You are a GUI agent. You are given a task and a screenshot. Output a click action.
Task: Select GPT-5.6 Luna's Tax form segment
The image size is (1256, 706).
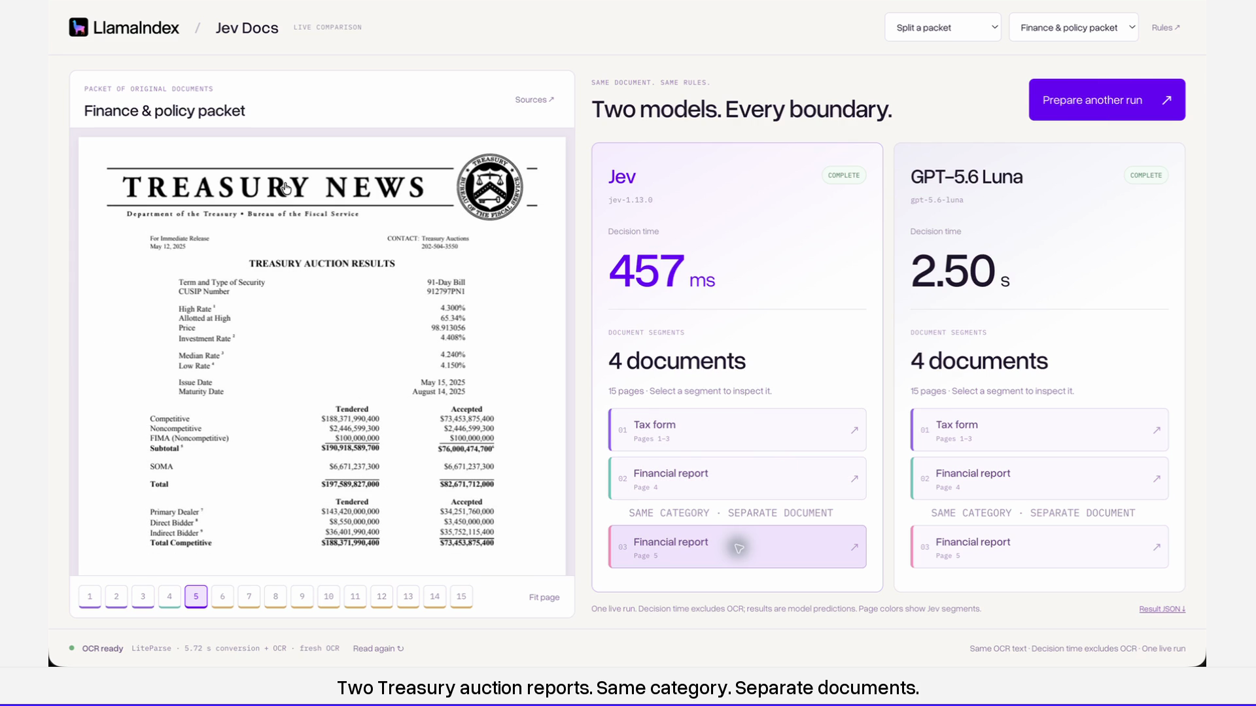tap(1039, 430)
